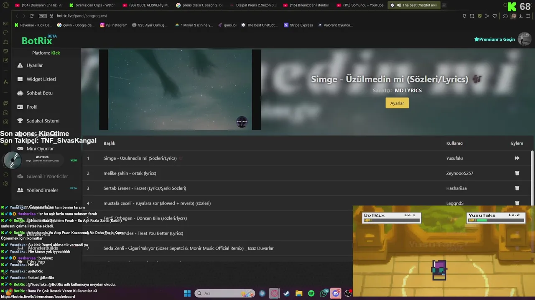Open the browser easy setup menu icon
The width and height of the screenshot is (535, 300).
[x=528, y=16]
